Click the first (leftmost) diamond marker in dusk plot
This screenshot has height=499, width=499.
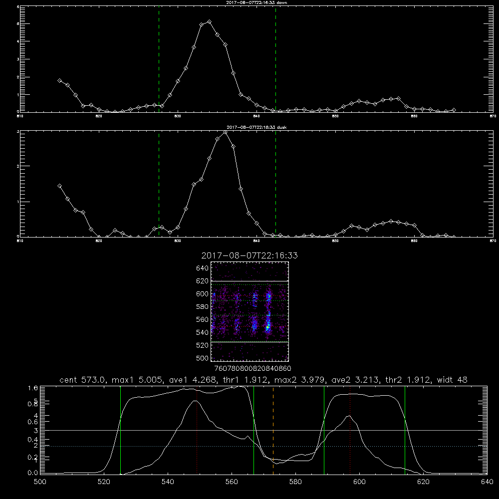[59, 186]
